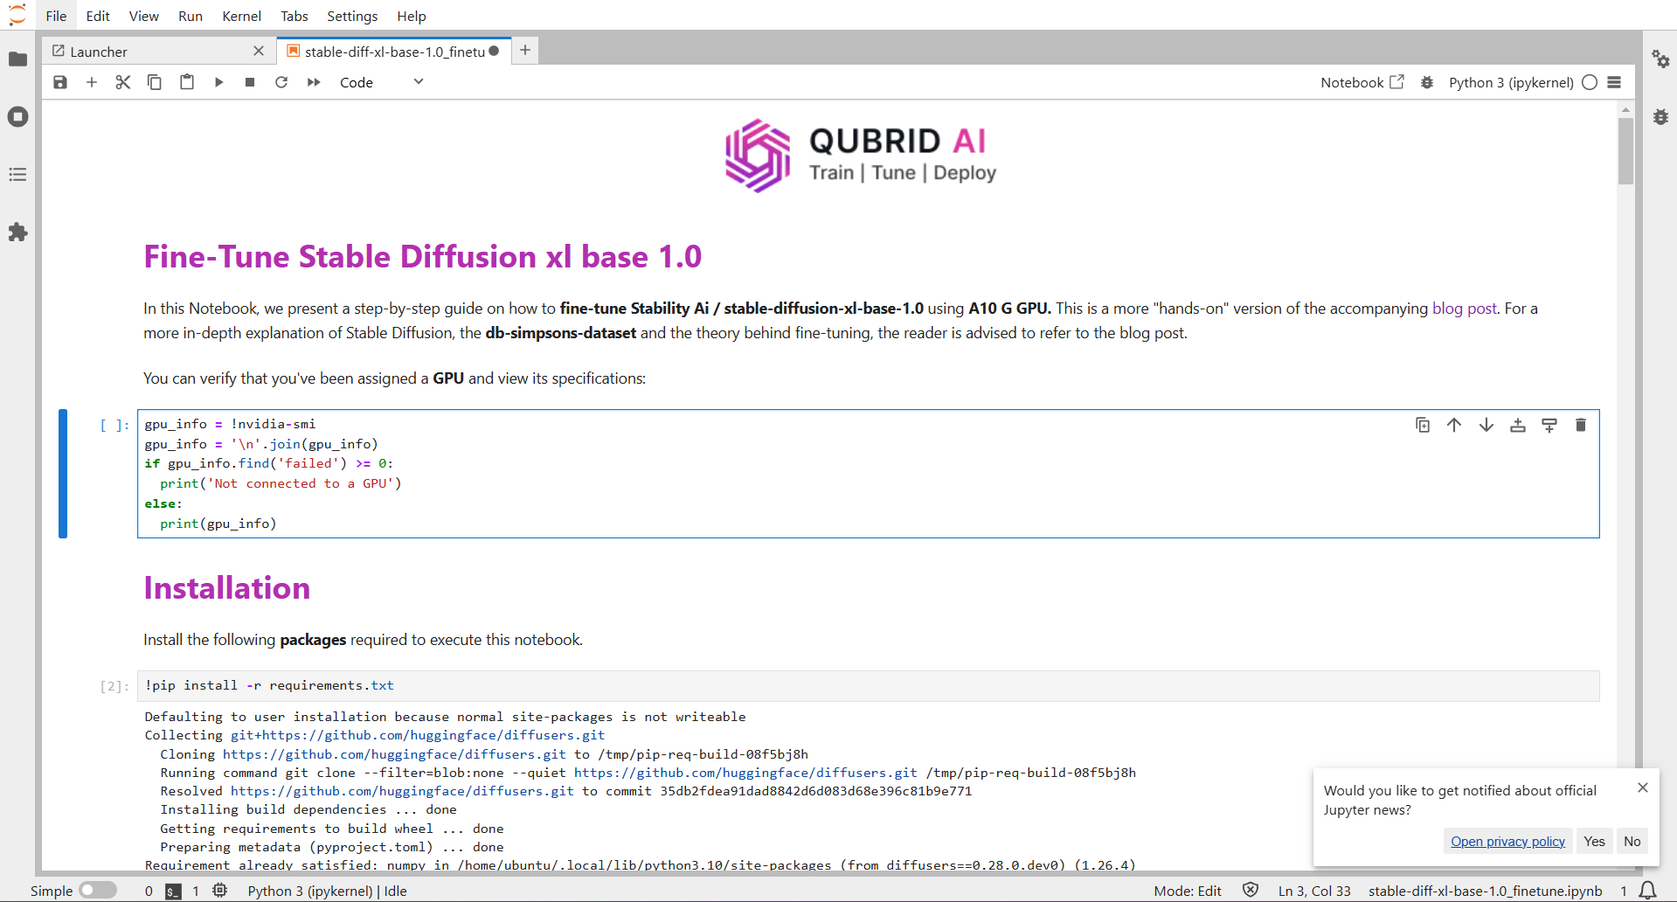
Task: Decline Jupyter news with No button
Action: click(x=1632, y=842)
